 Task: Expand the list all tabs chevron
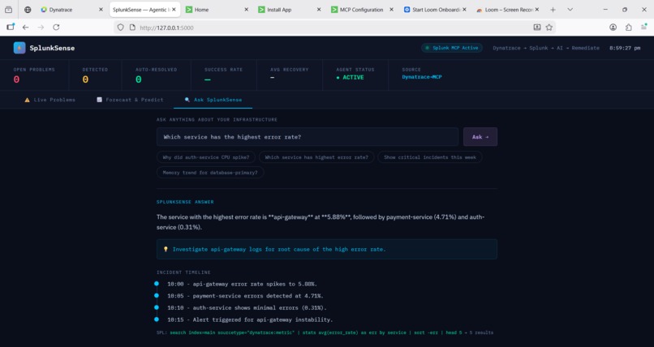pos(570,10)
